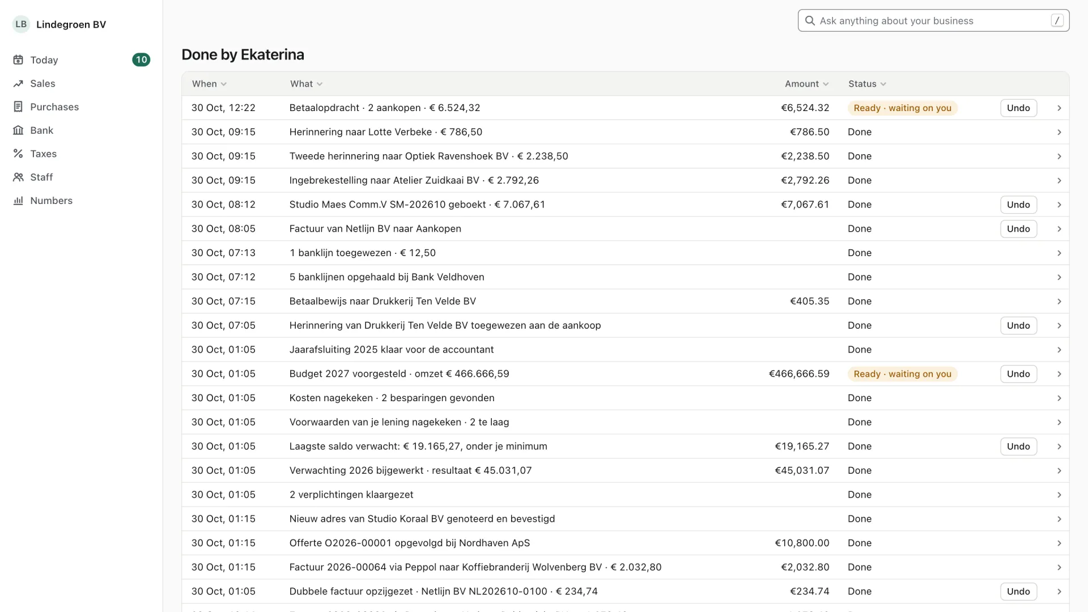This screenshot has width=1088, height=612.
Task: Undo the Budget 2027 voorgesteld action
Action: pyautogui.click(x=1018, y=374)
